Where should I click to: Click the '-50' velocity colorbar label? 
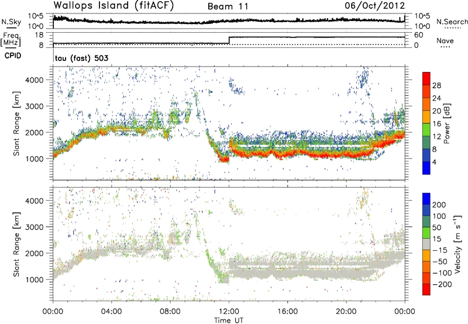[440, 261]
